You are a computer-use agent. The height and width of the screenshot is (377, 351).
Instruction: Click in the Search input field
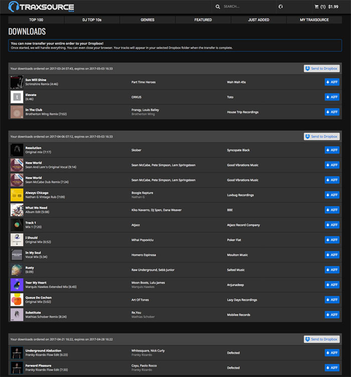coord(246,7)
